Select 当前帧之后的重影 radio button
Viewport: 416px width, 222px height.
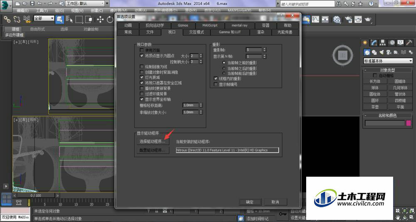pyautogui.click(x=224, y=68)
